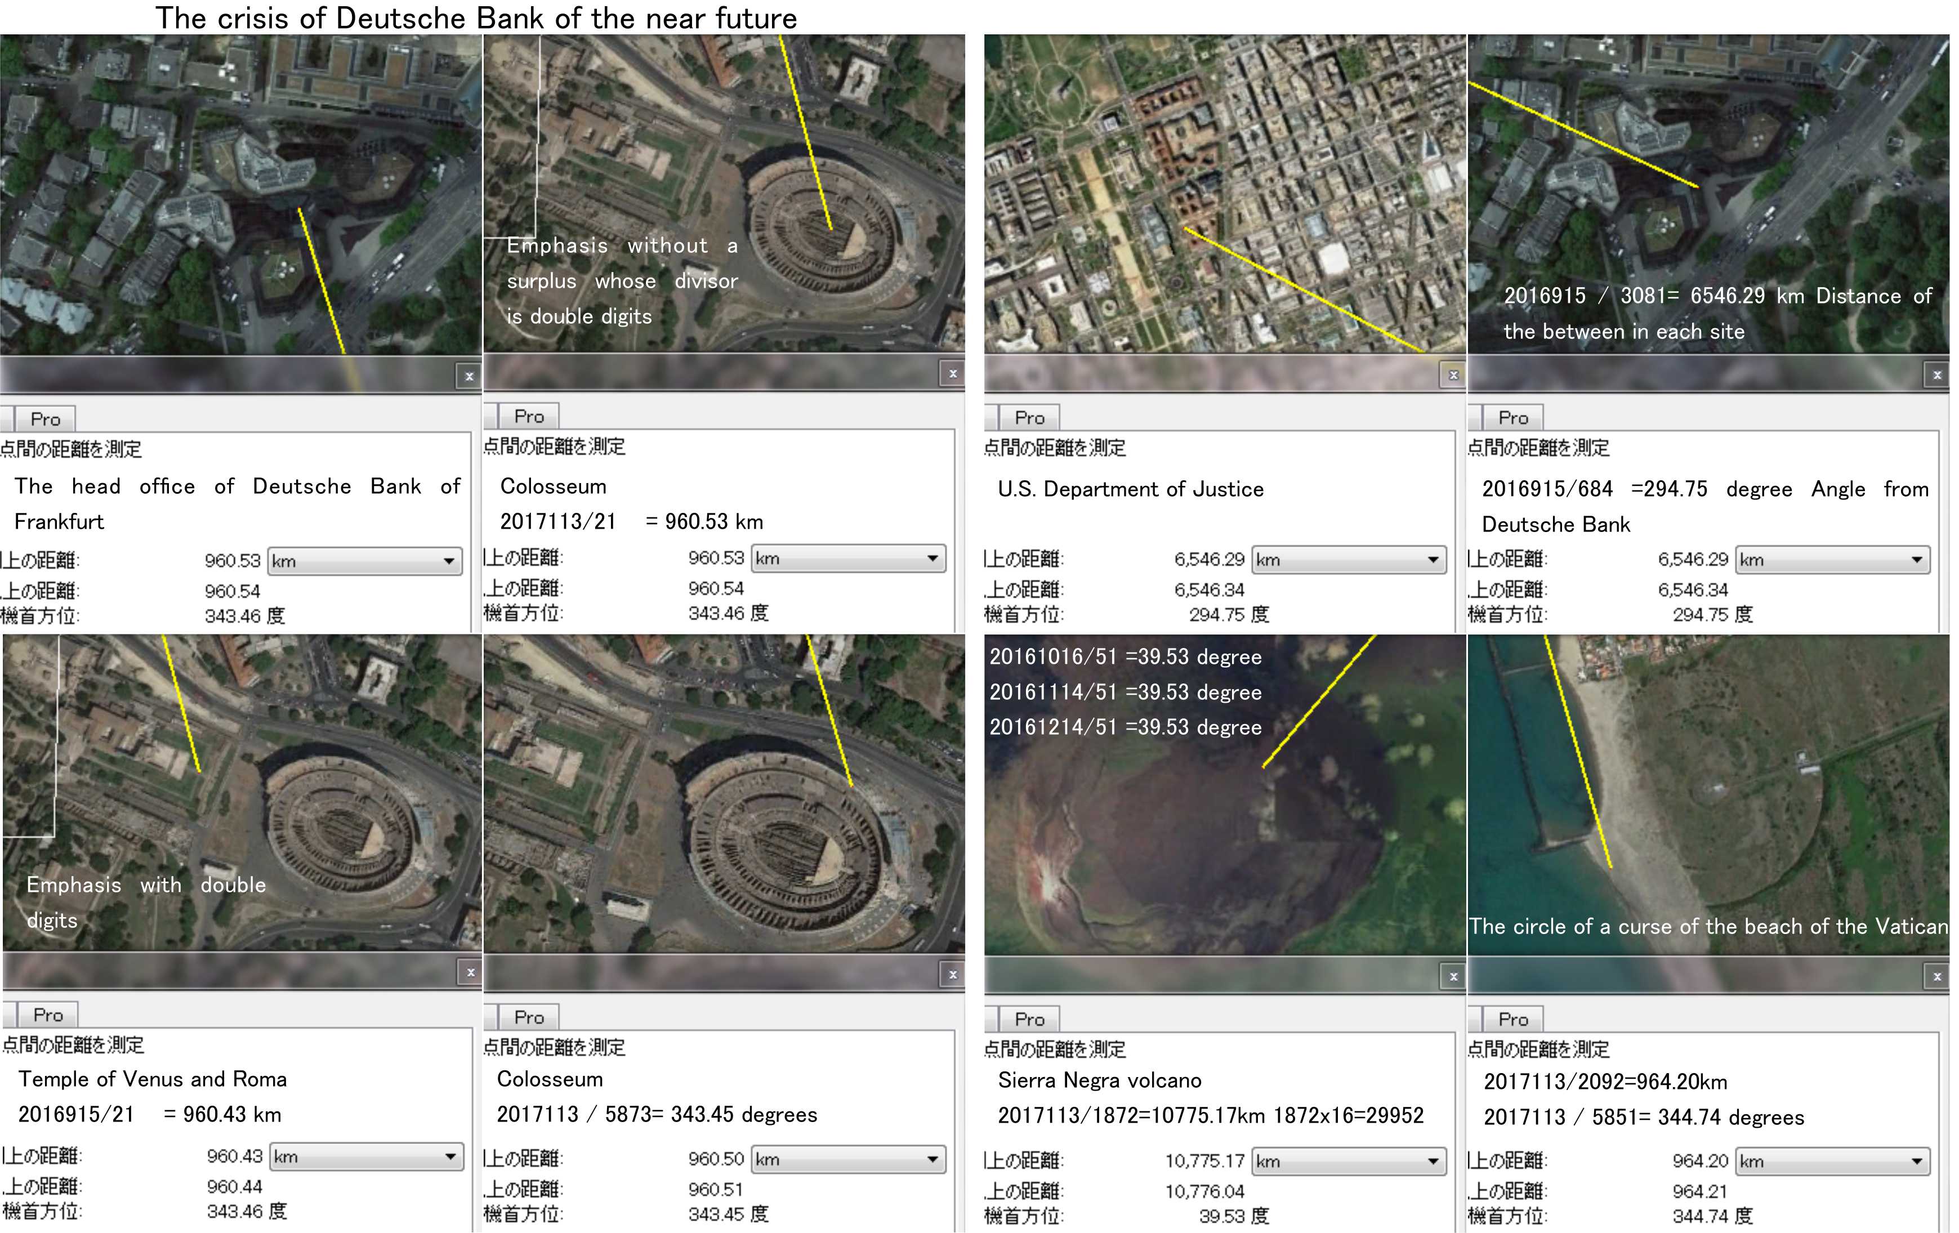Click '6,546.29' distance in U.S. Department of Justice panel
Image resolution: width=1959 pixels, height=1233 pixels.
pos(1209,560)
